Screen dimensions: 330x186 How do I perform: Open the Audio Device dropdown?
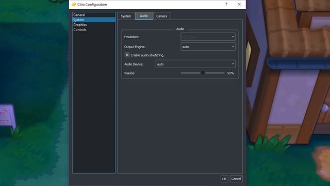195,64
